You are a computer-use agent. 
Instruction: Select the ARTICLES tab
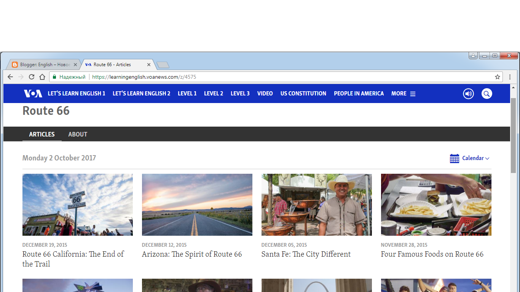click(42, 134)
